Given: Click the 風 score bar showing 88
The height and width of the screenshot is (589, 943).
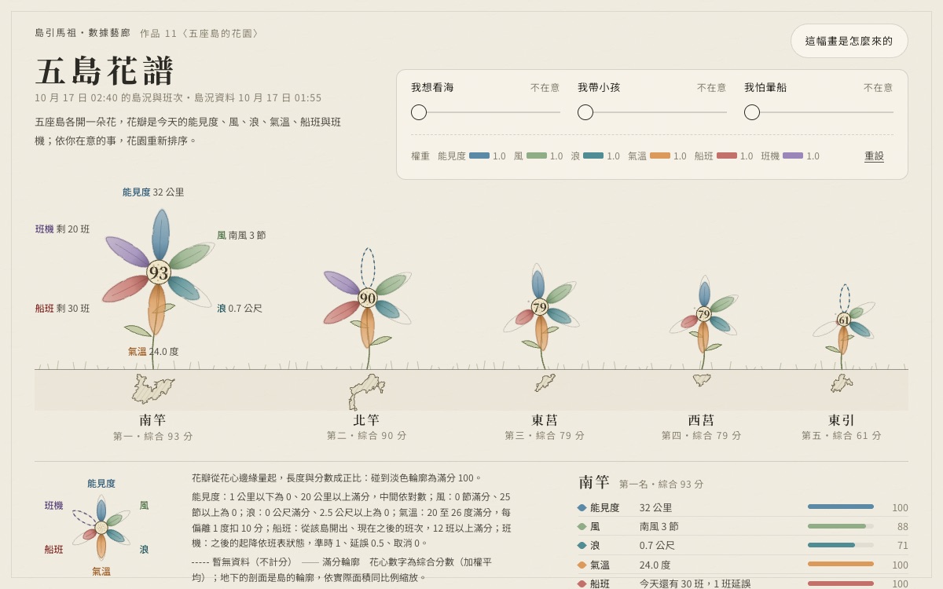Looking at the screenshot, I should [x=841, y=526].
